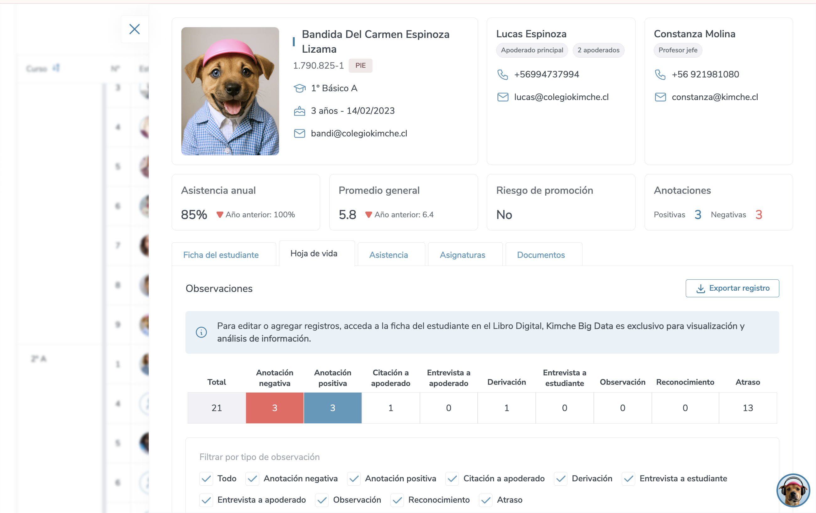Click the 2 apoderados badge

point(598,50)
